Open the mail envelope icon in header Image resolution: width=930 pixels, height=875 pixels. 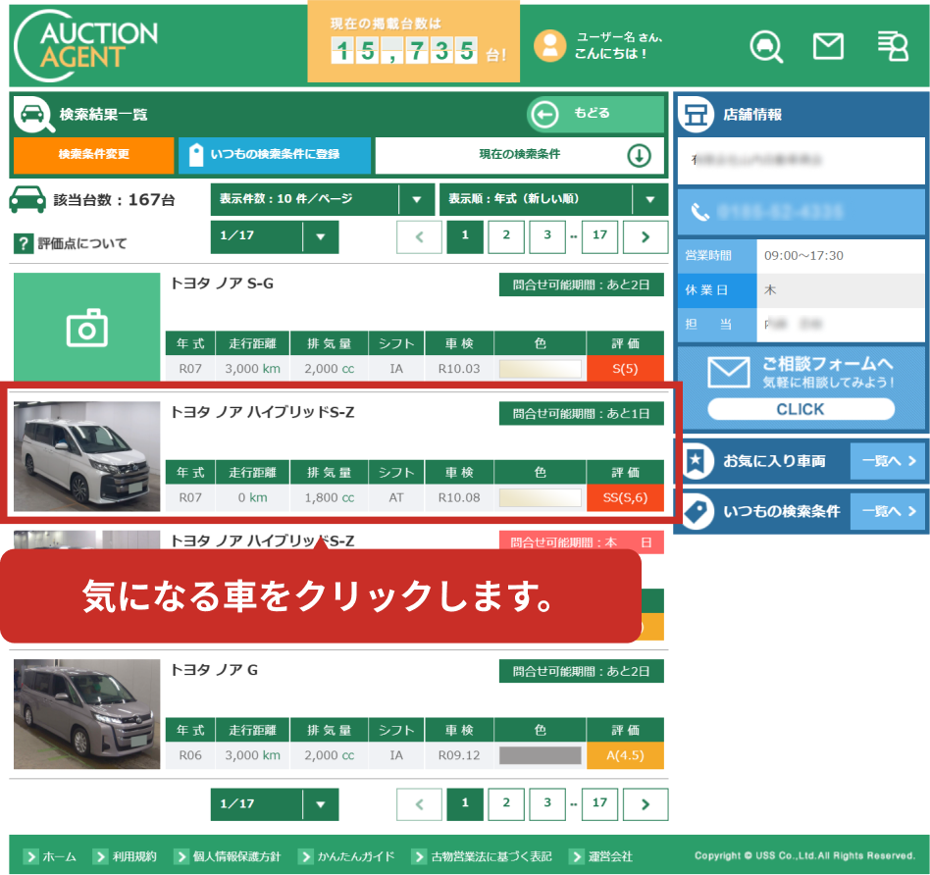point(828,46)
